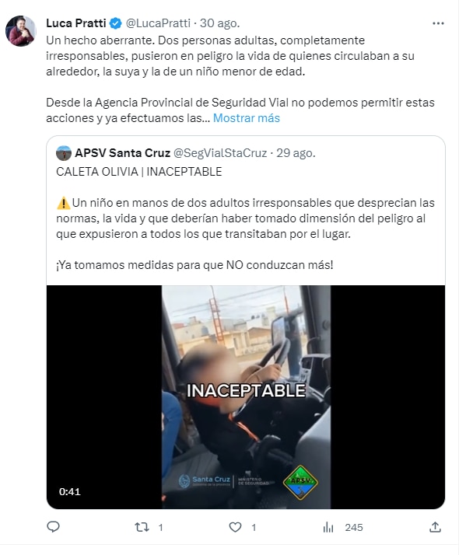Open the APSV Santa Cruz avatar

point(64,153)
